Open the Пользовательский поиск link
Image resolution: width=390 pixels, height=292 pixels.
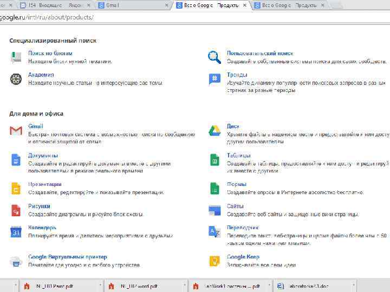click(x=260, y=53)
